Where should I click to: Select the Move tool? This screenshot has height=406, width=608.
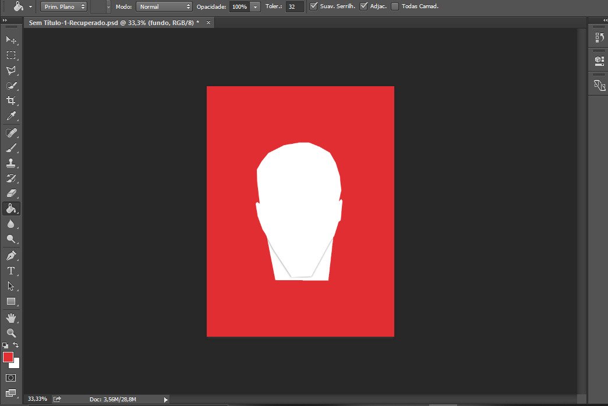point(11,40)
